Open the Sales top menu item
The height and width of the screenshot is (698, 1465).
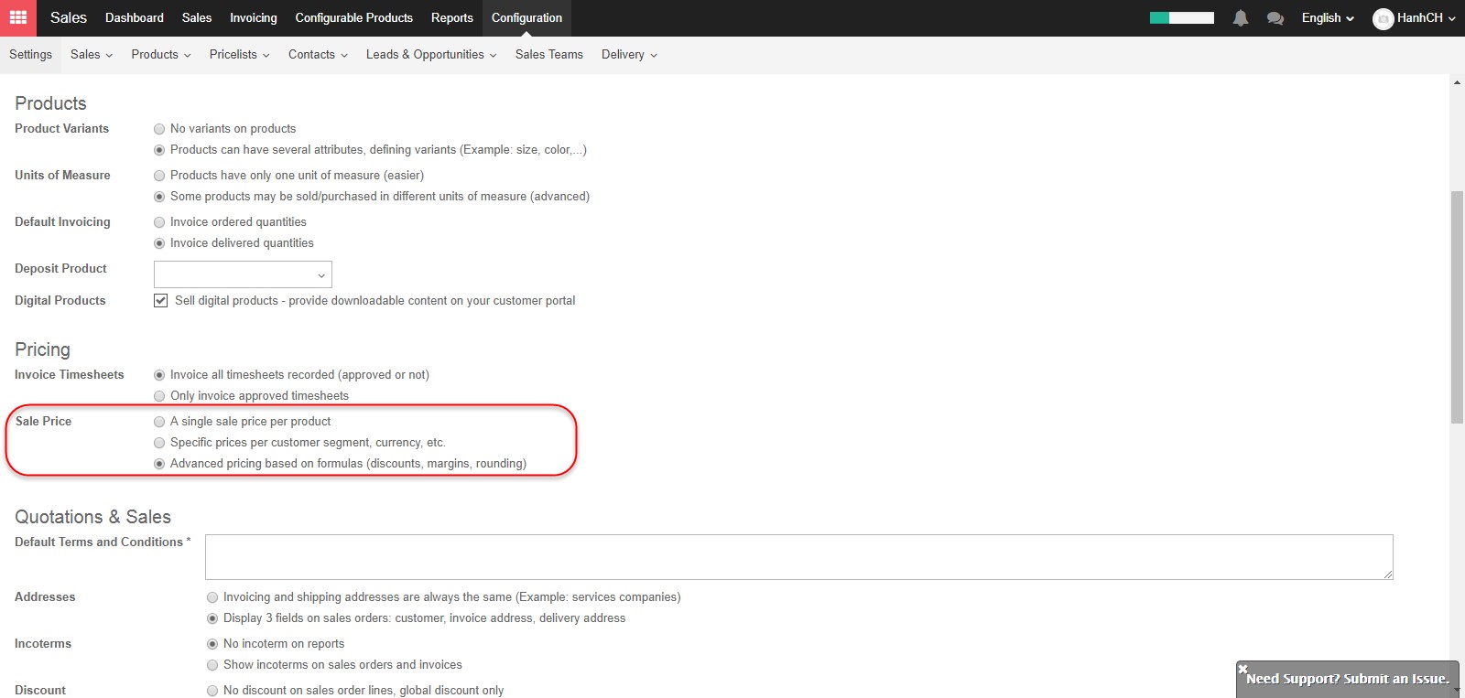point(197,18)
